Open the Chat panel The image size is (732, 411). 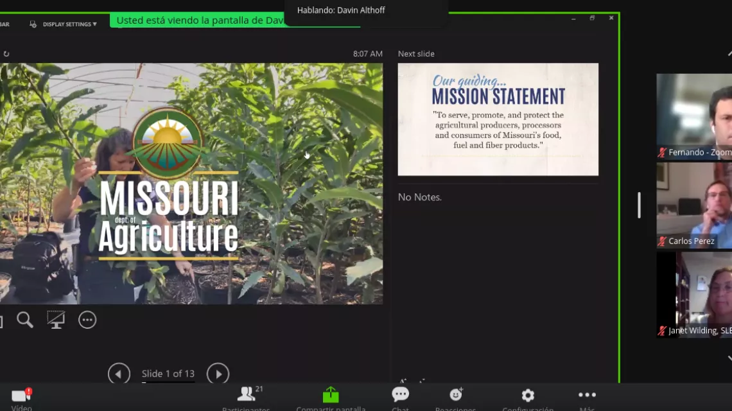pyautogui.click(x=400, y=396)
